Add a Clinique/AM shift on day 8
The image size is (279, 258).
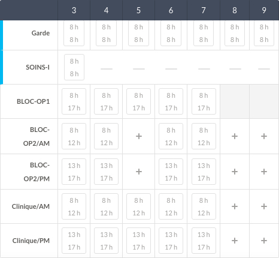[x=235, y=206]
